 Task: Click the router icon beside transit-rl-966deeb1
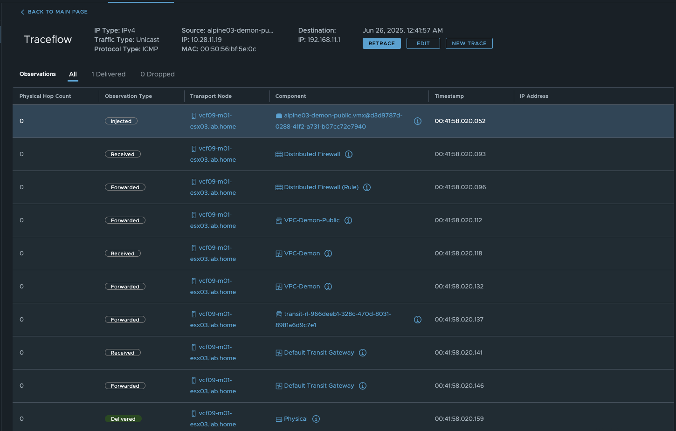click(x=278, y=314)
